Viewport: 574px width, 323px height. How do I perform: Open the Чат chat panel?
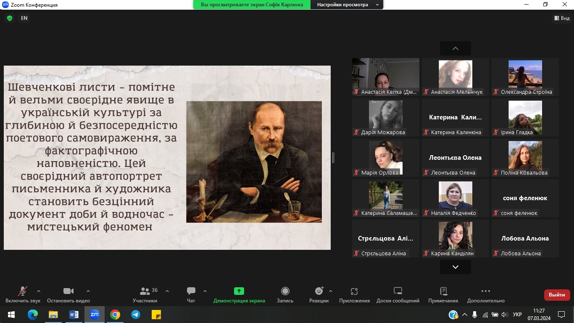191,294
